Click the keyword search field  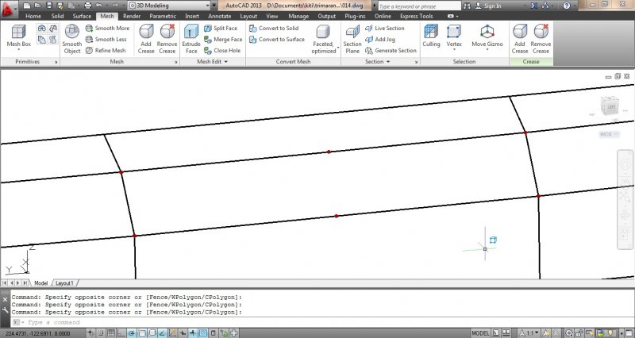pos(419,6)
